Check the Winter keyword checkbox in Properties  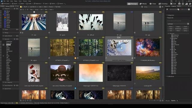tap(172, 73)
